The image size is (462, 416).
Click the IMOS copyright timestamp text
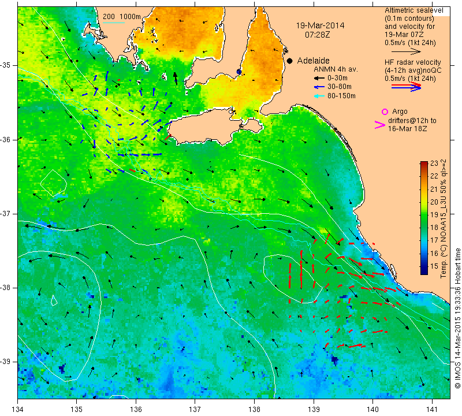[457, 318]
